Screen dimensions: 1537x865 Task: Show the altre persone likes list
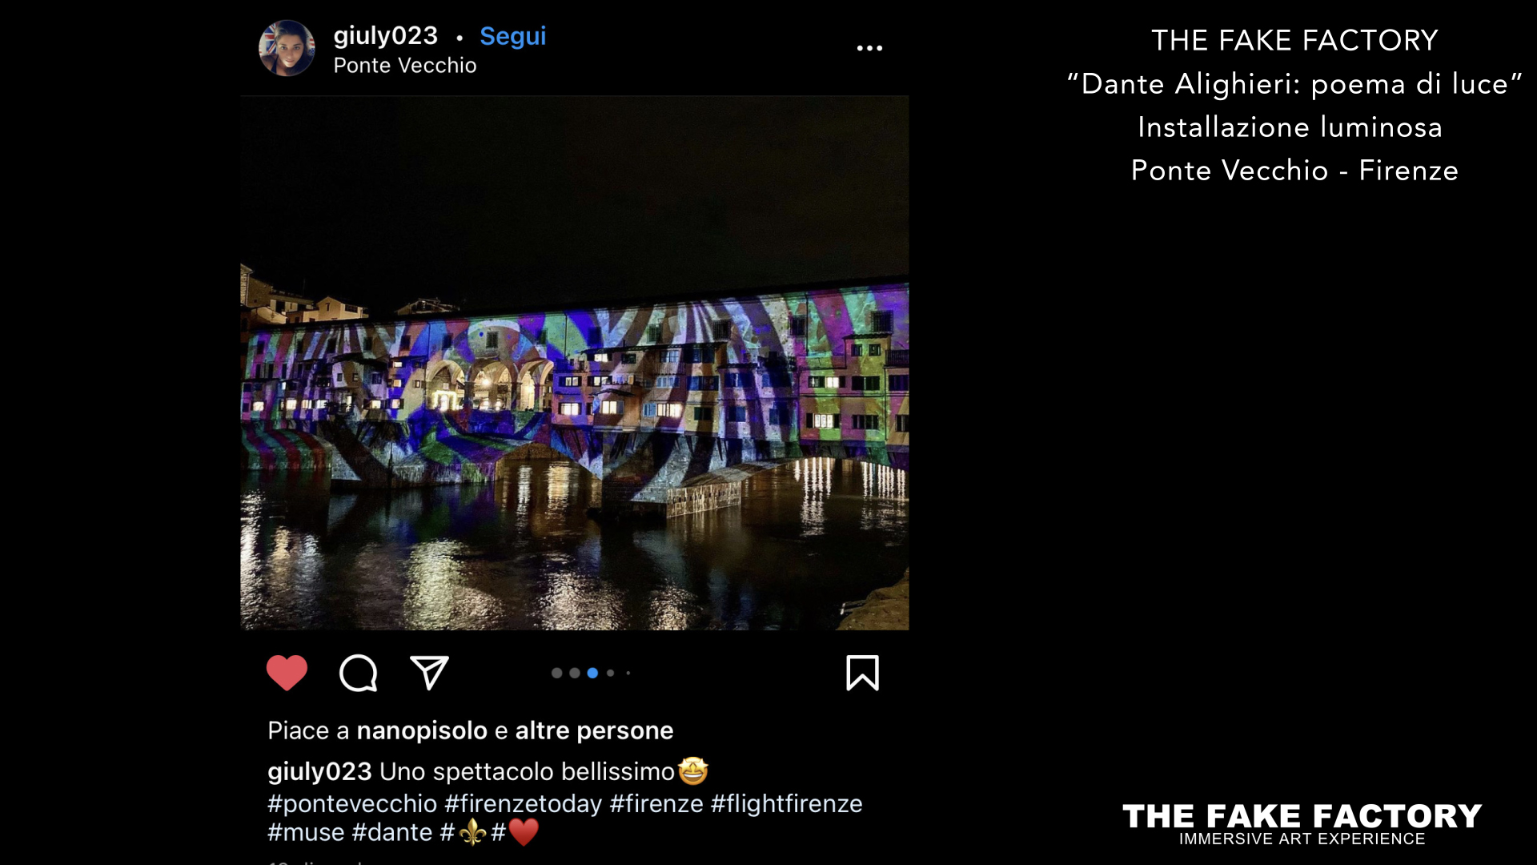pos(594,730)
